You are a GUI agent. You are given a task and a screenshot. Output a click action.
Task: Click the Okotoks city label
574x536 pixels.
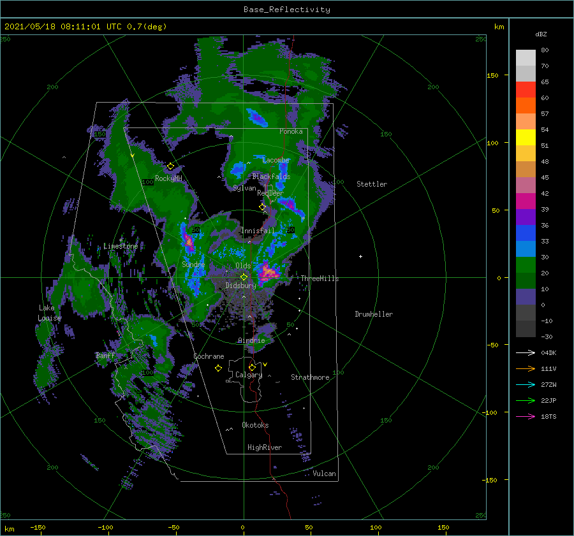(x=255, y=425)
